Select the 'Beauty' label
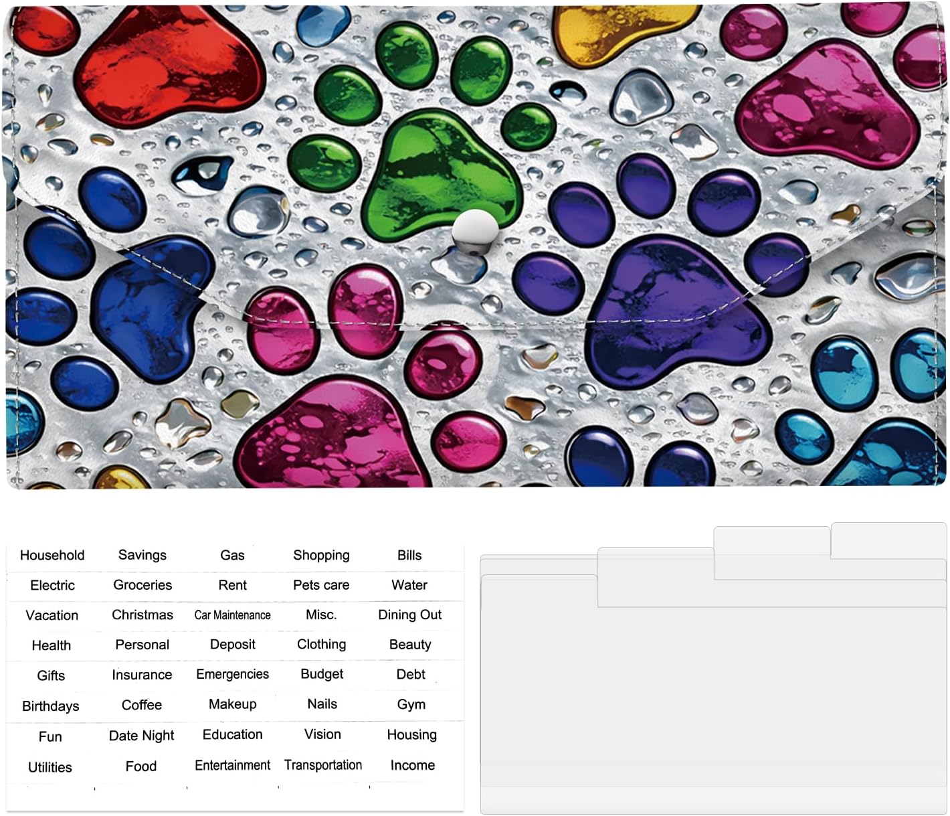The height and width of the screenshot is (816, 950). tap(410, 645)
